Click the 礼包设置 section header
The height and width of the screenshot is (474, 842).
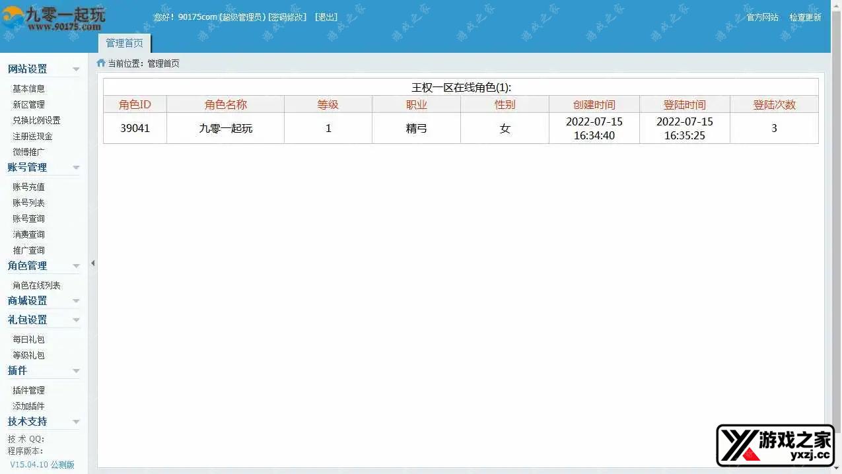point(28,320)
